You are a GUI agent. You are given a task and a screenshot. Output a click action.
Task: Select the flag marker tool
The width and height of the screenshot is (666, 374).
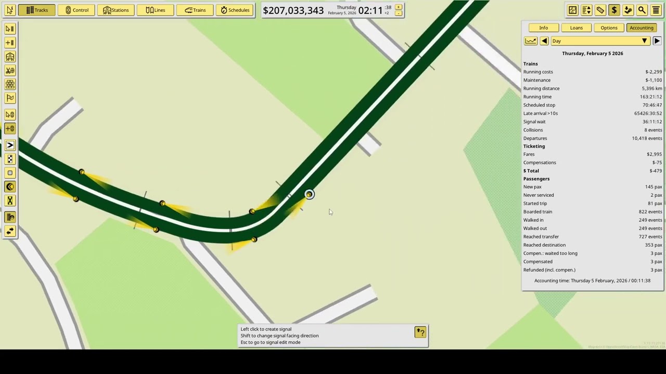pos(10,98)
